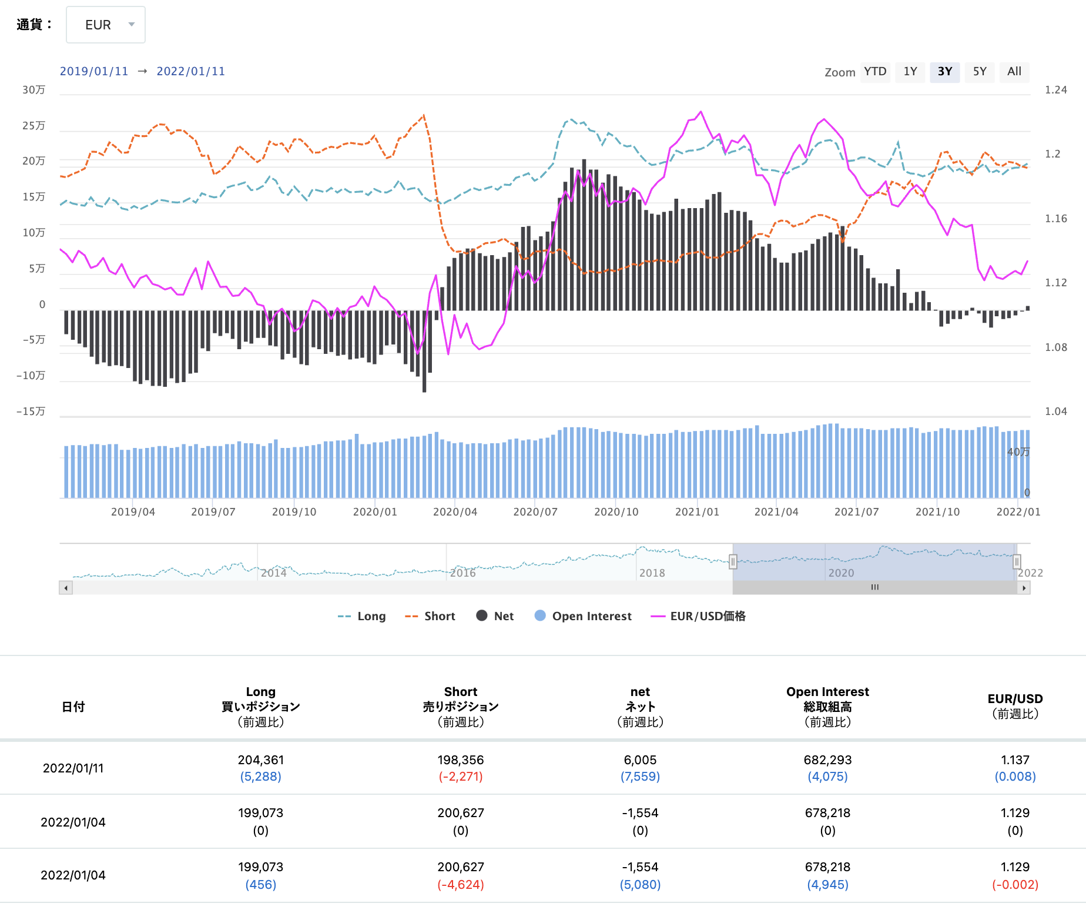Click the Long 買いポジション column header

261,707
